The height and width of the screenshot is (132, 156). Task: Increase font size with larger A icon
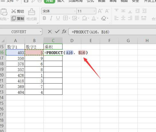100,11
